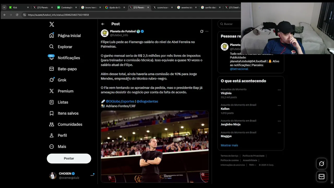
Task: Open Bate-papo messages
Action: coord(63,69)
